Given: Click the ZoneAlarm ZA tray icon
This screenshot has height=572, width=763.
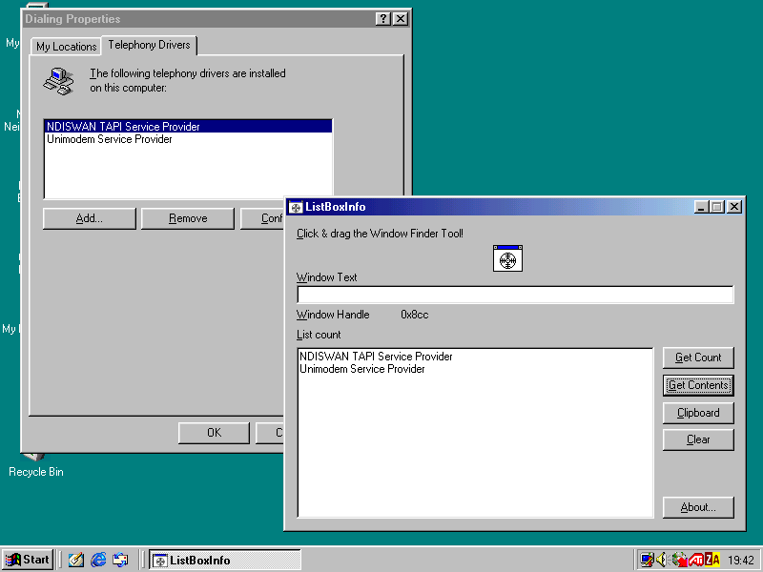Looking at the screenshot, I should tap(711, 560).
